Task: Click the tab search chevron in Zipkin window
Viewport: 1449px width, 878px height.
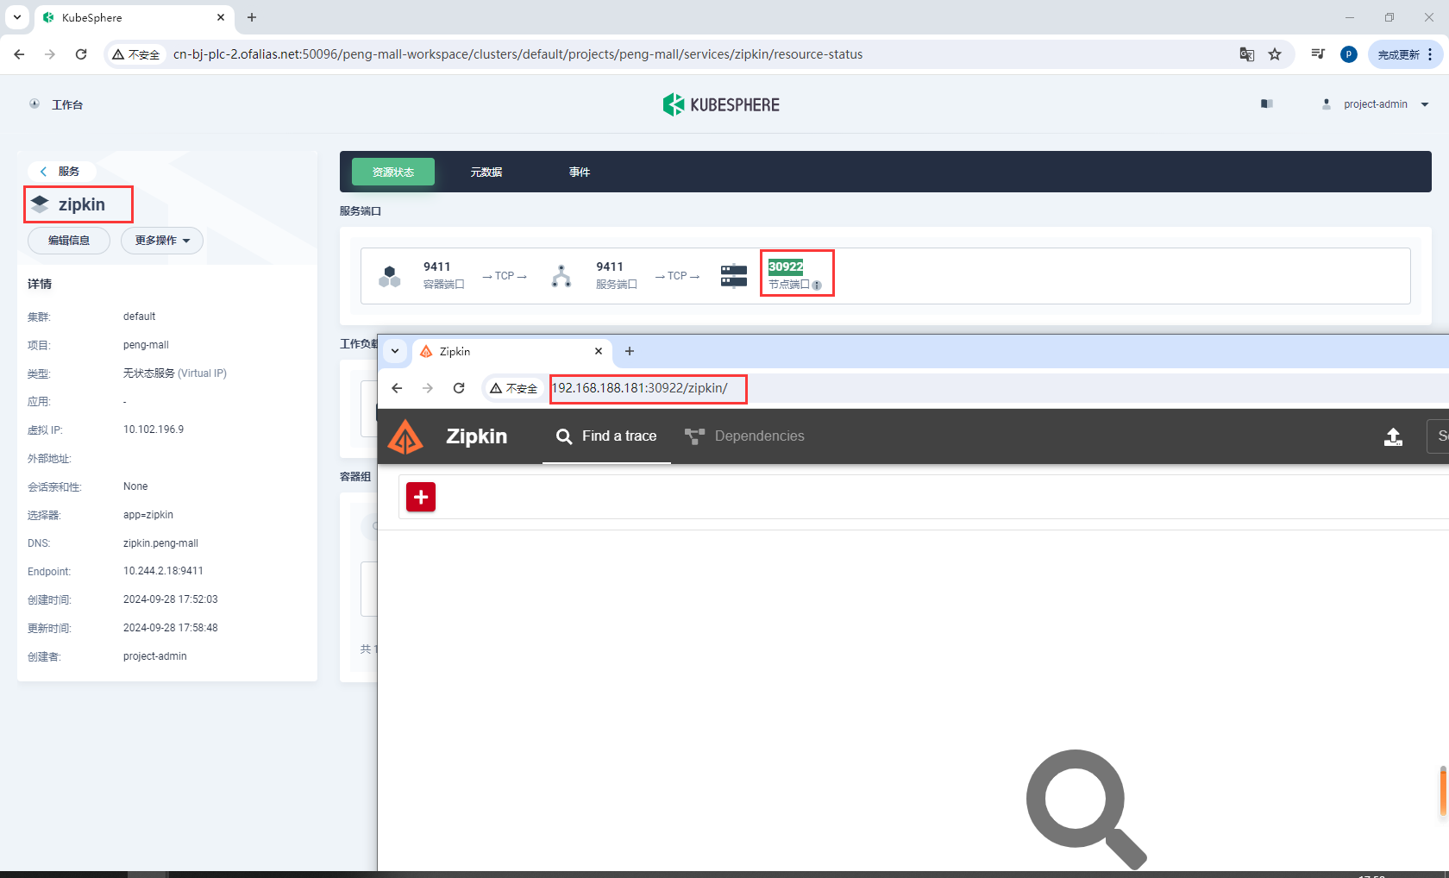Action: point(395,351)
